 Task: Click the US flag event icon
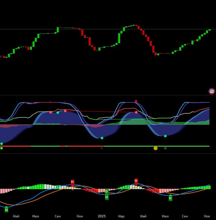(211, 91)
